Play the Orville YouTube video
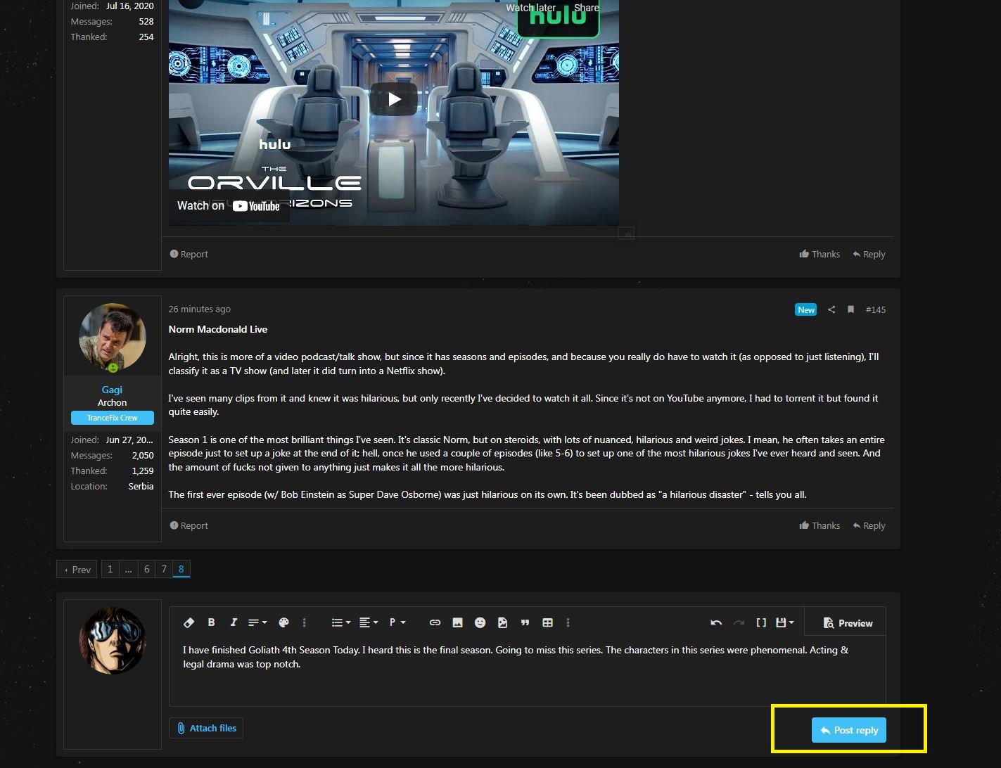 click(394, 99)
